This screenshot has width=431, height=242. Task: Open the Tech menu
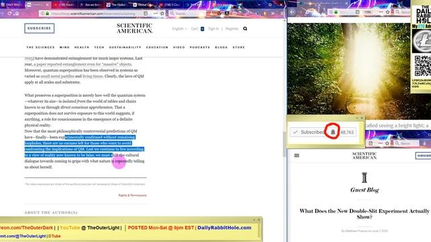99,47
